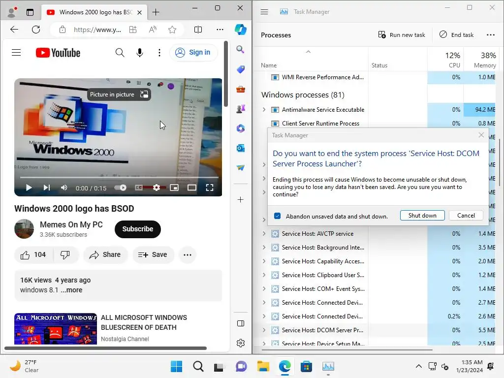504x378 pixels.
Task: Open Edge split screen icon
Action: coord(198,30)
